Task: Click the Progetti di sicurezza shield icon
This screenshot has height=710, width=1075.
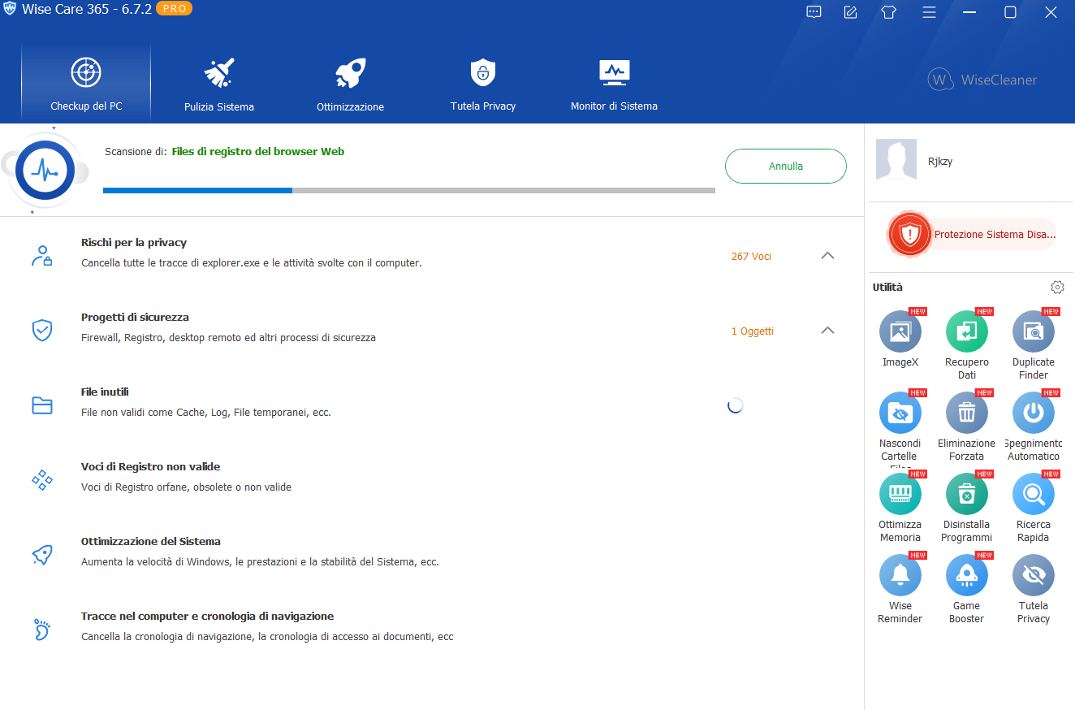Action: click(x=42, y=330)
